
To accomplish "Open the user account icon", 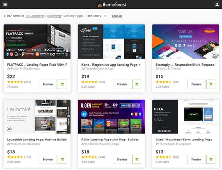I will (x=217, y=4).
